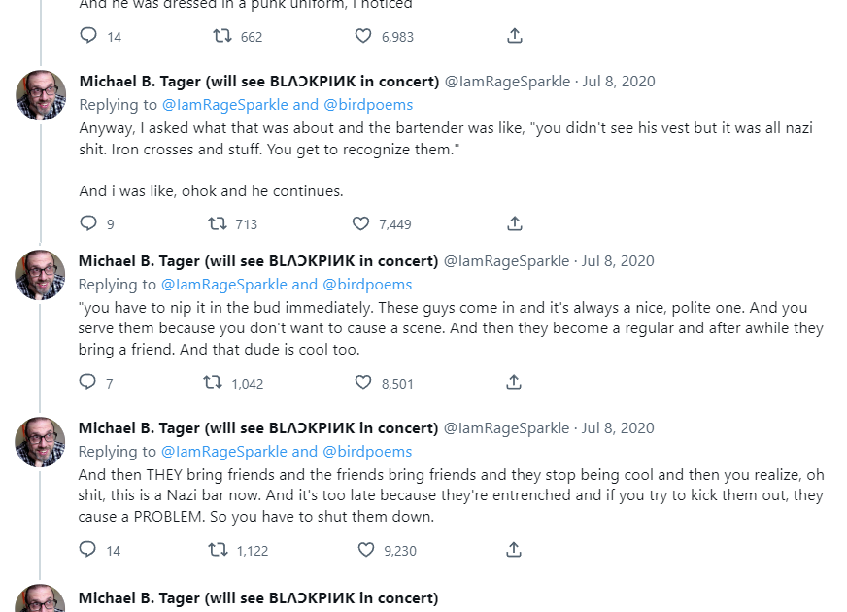The height and width of the screenshot is (612, 847).
Task: Like the tweet with 7,449 likes
Action: pos(361,223)
